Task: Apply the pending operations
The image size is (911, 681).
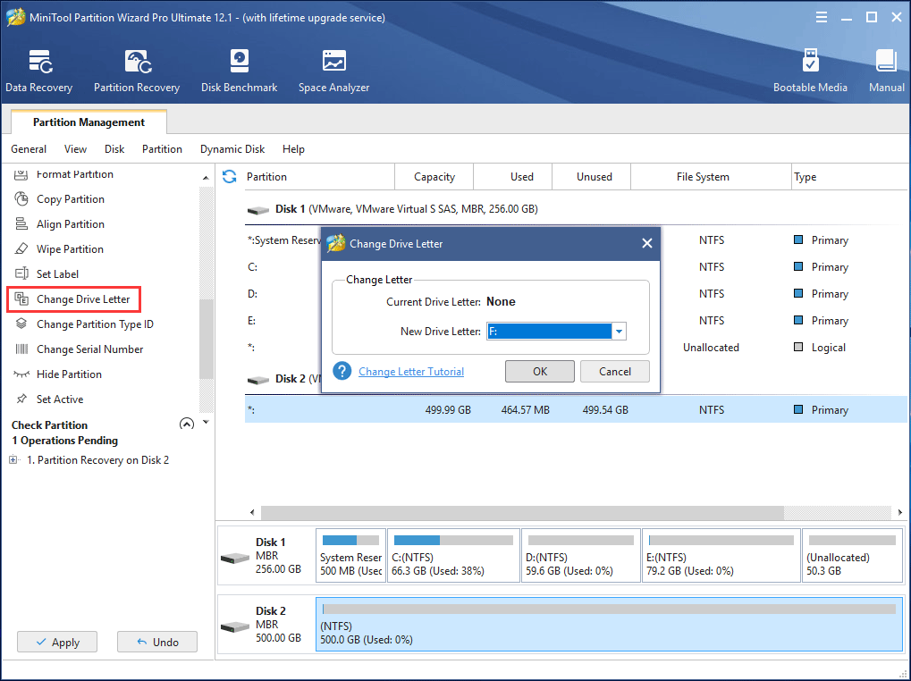Action: point(57,642)
